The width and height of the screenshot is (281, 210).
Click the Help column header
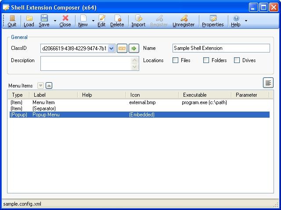click(x=102, y=95)
